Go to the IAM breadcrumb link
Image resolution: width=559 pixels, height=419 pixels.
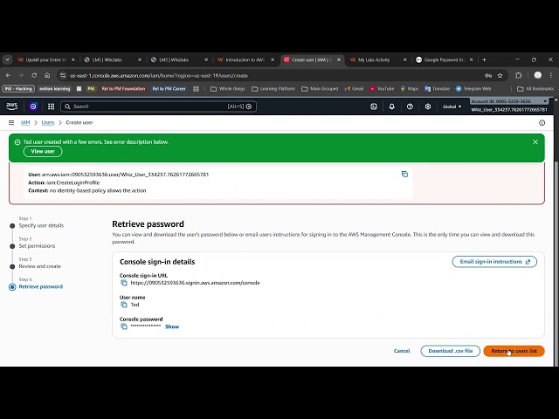point(25,122)
